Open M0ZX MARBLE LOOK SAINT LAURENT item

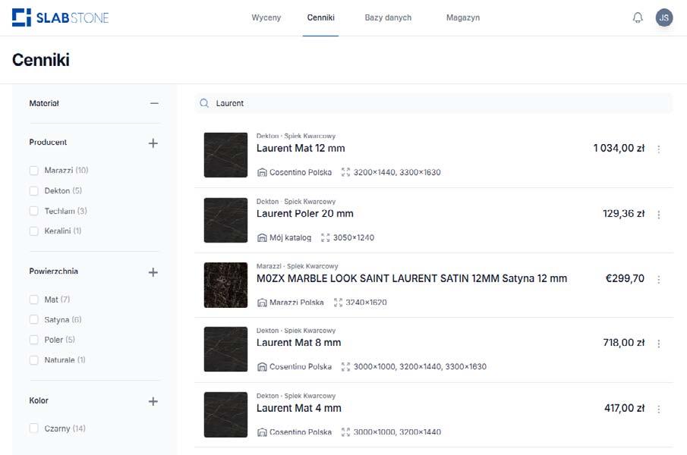pos(412,278)
